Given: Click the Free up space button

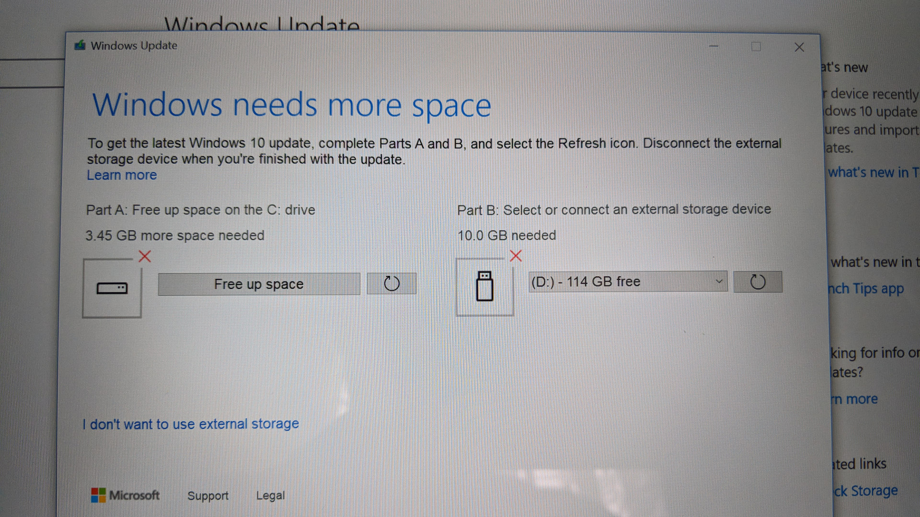Looking at the screenshot, I should [x=259, y=284].
